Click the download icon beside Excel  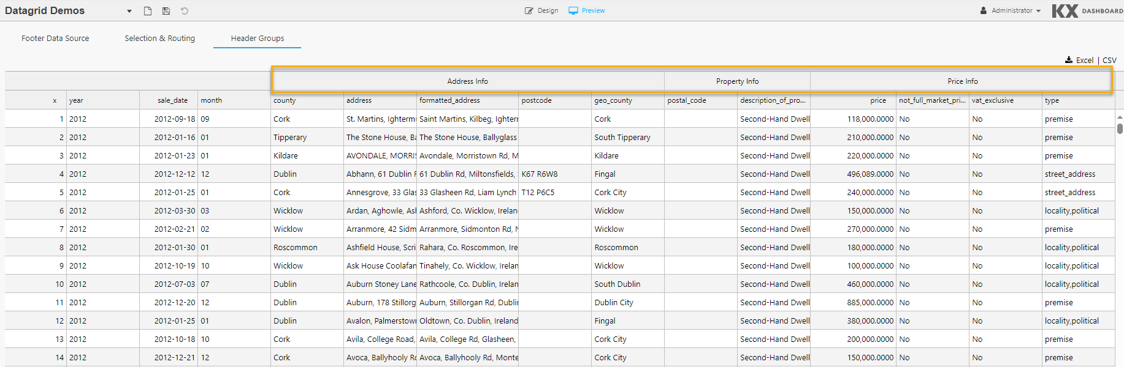pyautogui.click(x=1069, y=60)
